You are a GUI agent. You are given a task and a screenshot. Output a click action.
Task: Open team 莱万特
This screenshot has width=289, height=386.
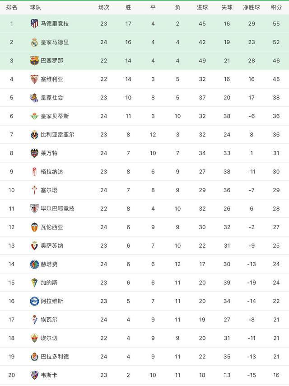(x=49, y=153)
